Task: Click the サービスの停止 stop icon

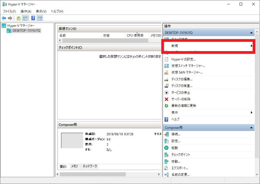Action: pos(166,93)
